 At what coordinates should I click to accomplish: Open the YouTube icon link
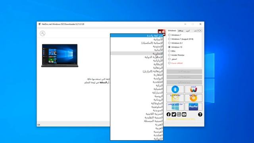(x=184, y=114)
